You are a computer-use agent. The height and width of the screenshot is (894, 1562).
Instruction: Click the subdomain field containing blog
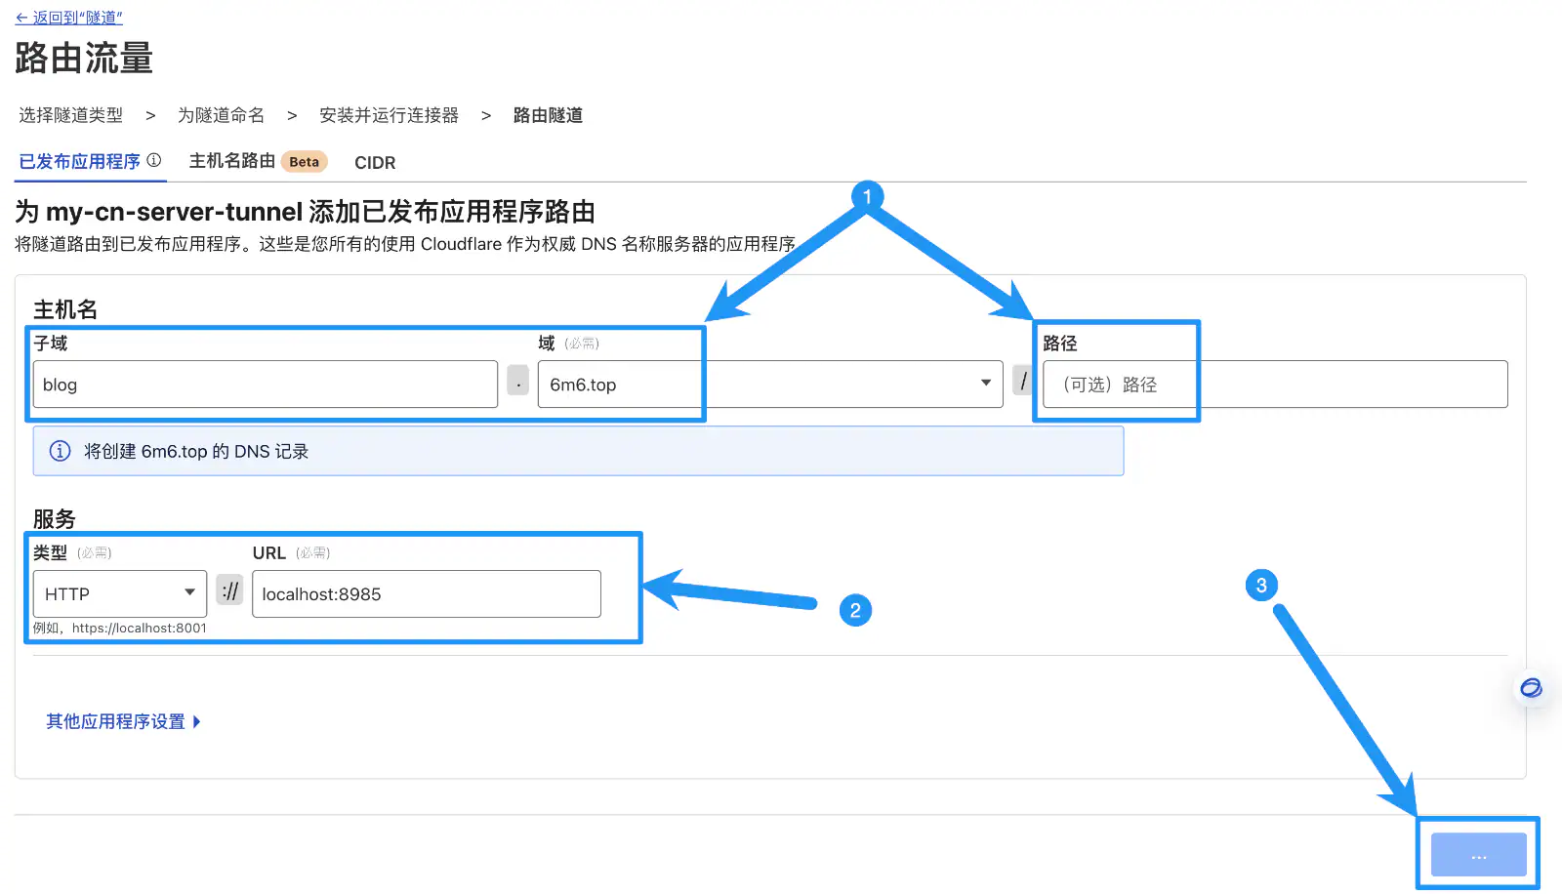(x=264, y=384)
